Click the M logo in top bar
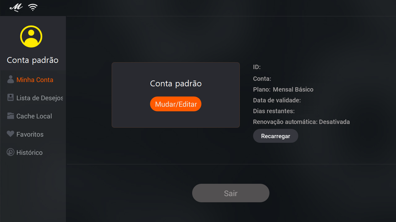The height and width of the screenshot is (222, 396). (x=16, y=7)
